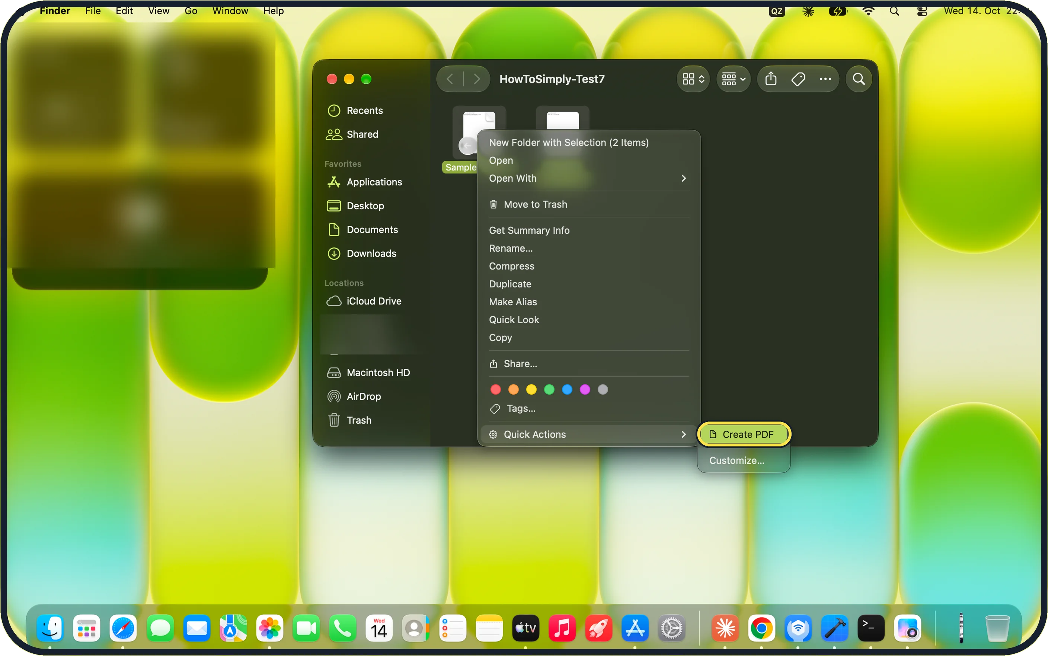Open Tags… in context menu
Screen dimensions: 1048x656
588,408
